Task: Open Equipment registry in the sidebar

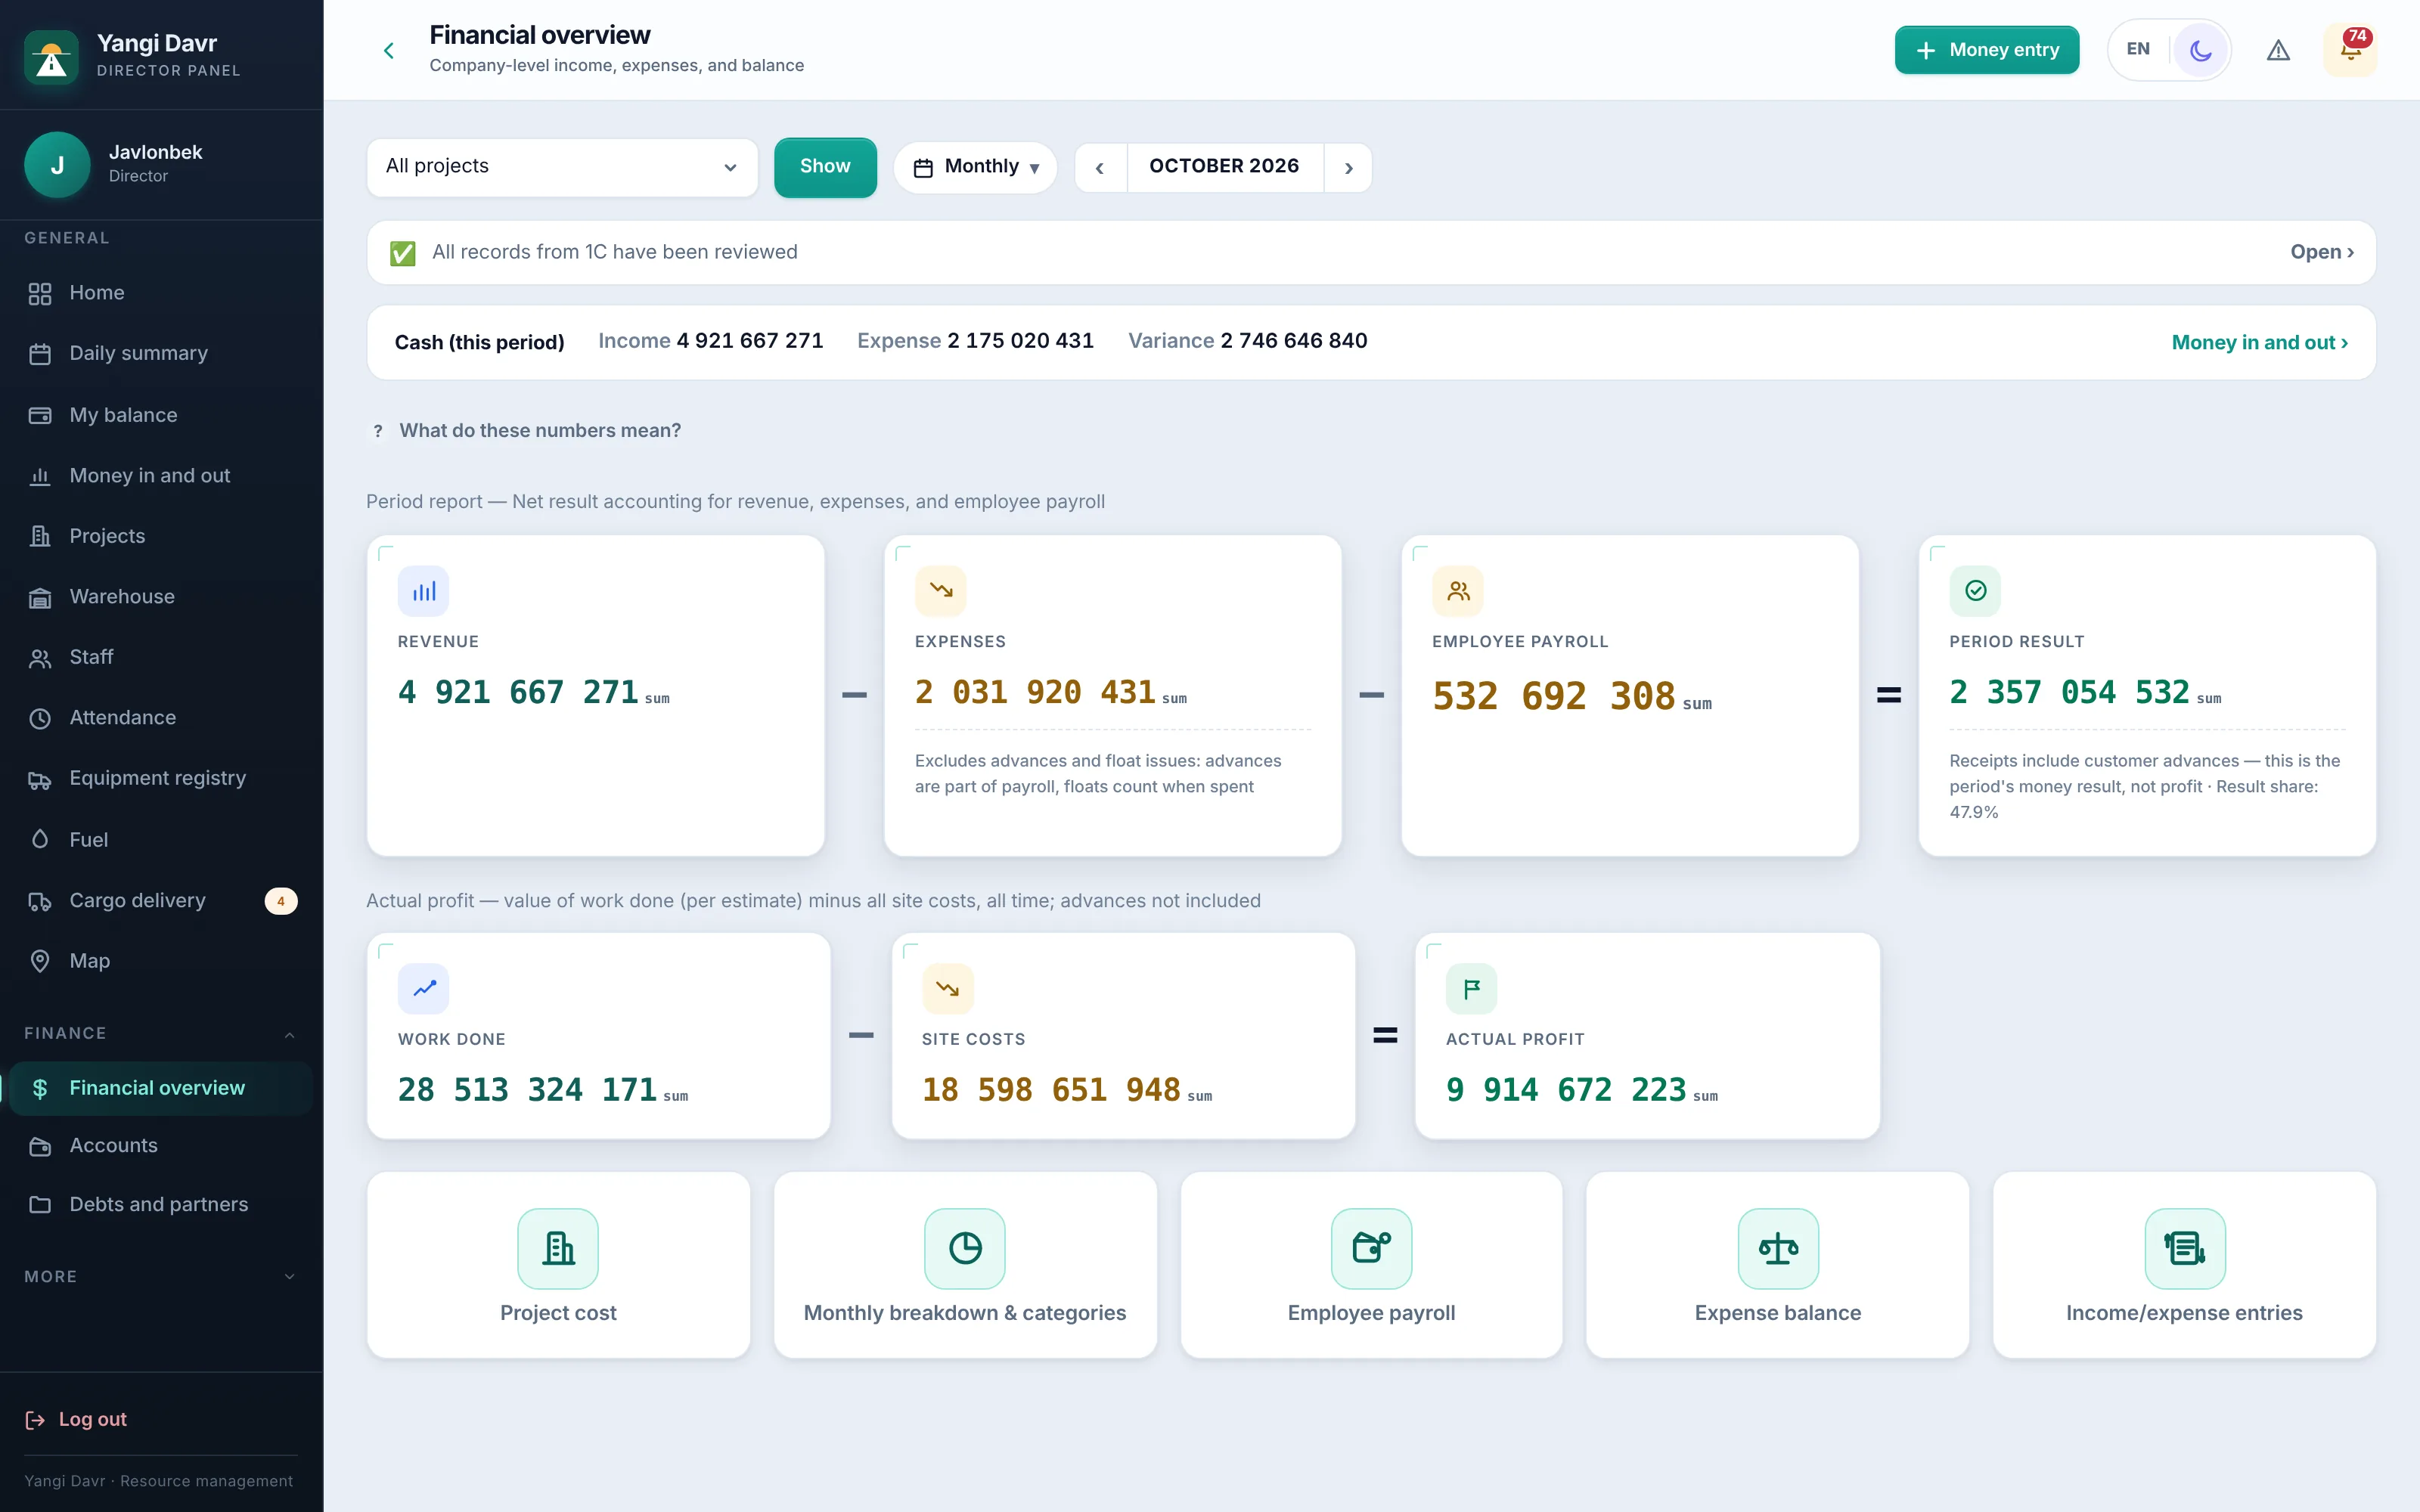Action: point(161,778)
